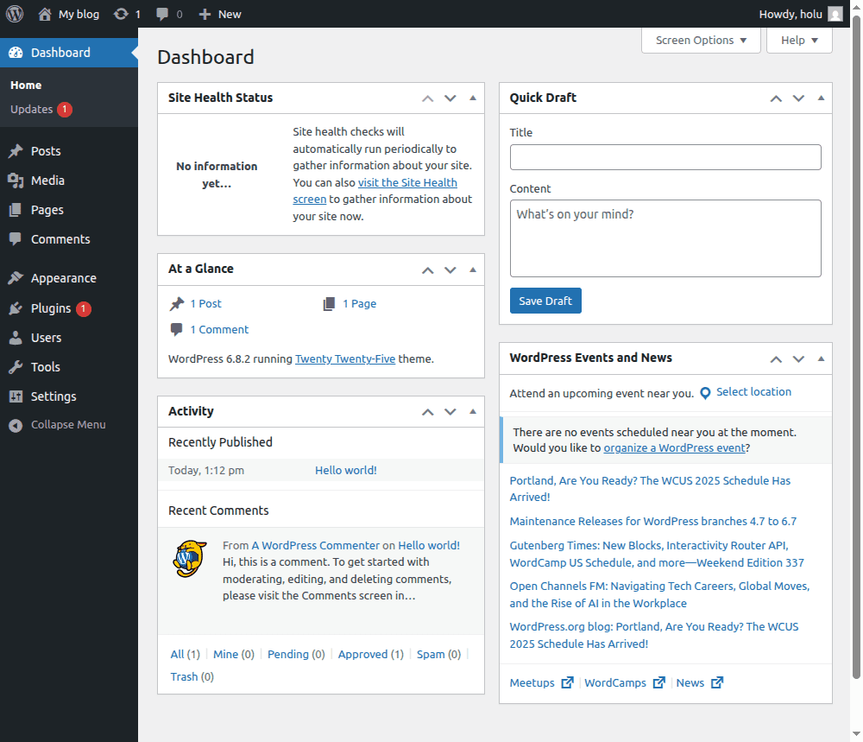
Task: Toggle the Activity panel
Action: pyautogui.click(x=473, y=411)
